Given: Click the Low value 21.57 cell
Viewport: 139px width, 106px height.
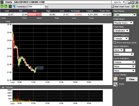Looking at the screenshot, I should point(62,14).
